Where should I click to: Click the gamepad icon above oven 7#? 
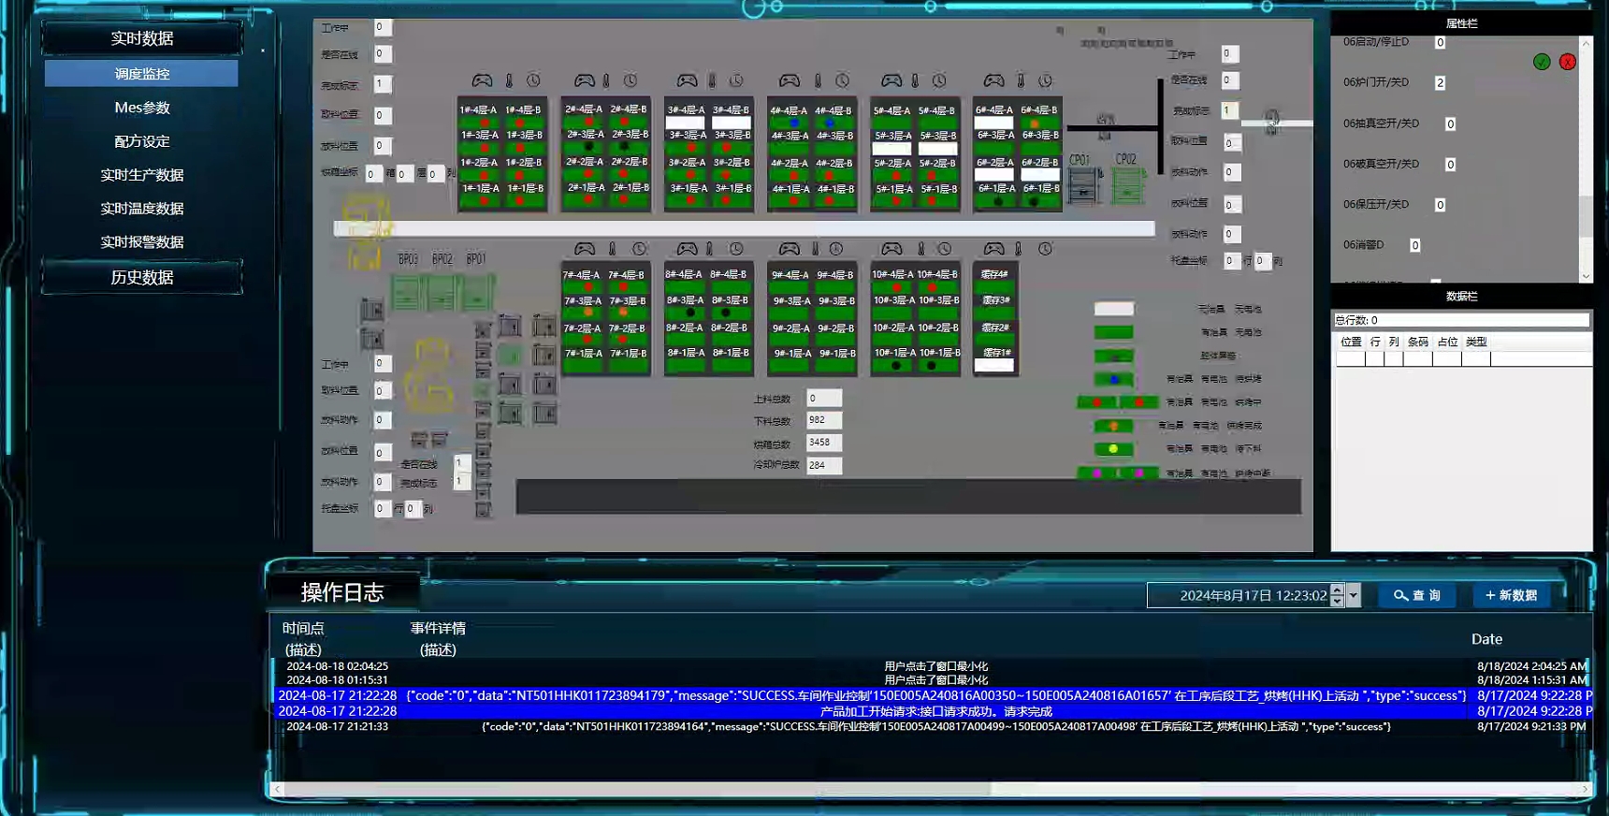[585, 249]
